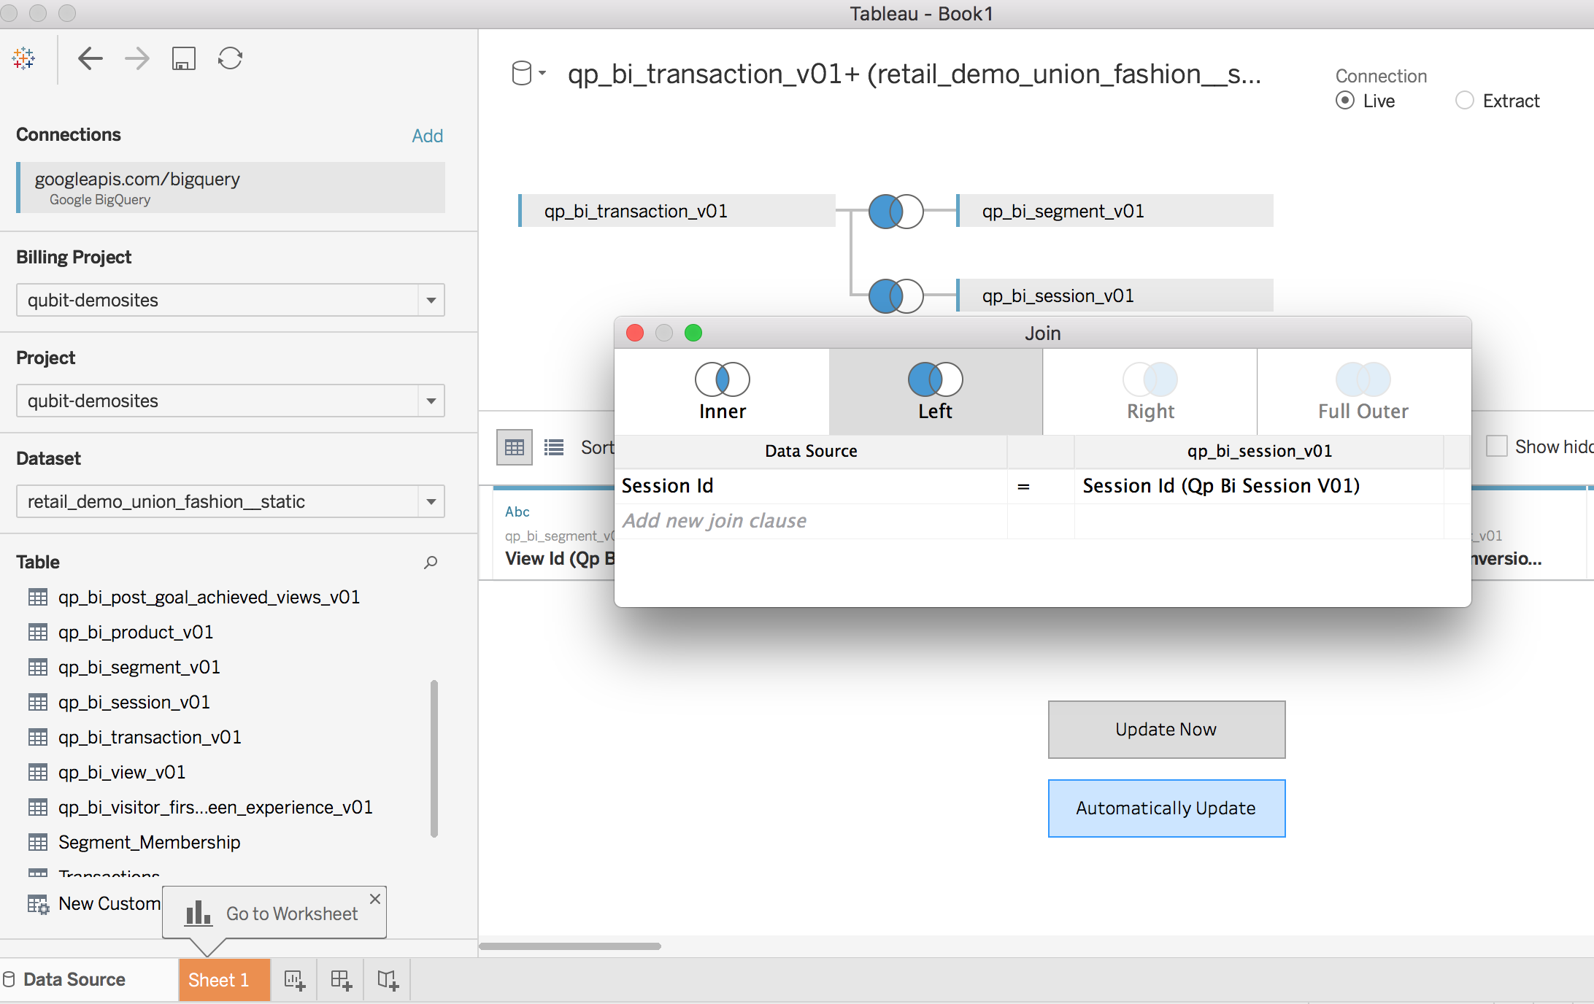Toggle Show hidden fields checkbox
This screenshot has width=1594, height=1004.
point(1497,446)
